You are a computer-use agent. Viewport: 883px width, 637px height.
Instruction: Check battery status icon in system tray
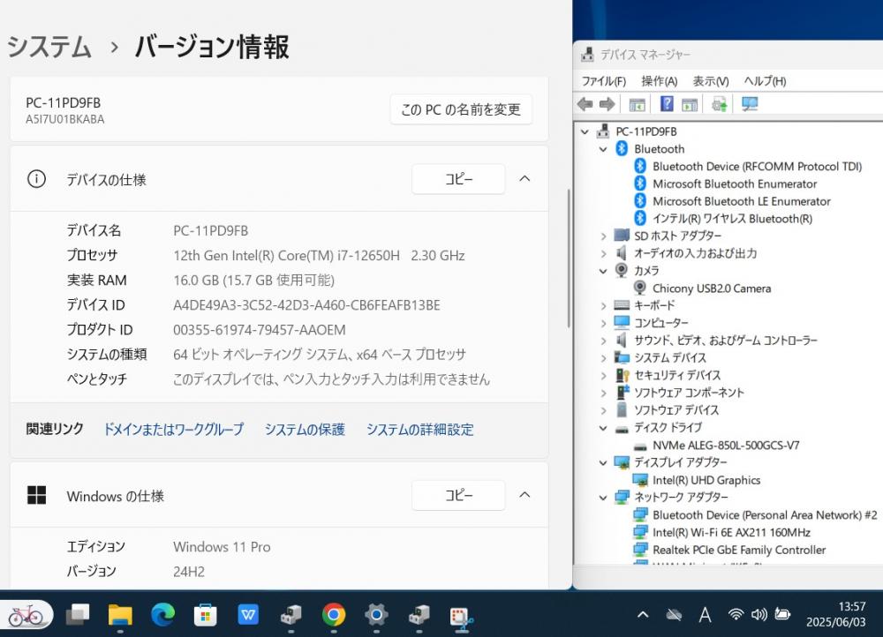click(x=782, y=614)
